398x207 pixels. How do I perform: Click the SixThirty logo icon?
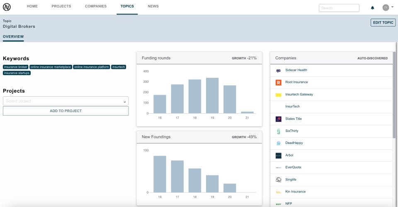(279, 131)
